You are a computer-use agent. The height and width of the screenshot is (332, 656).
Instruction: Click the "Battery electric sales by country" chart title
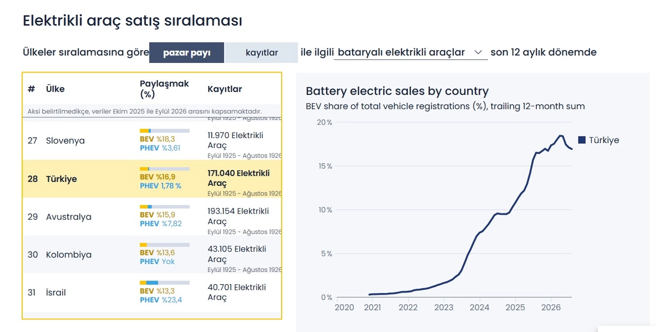397,91
